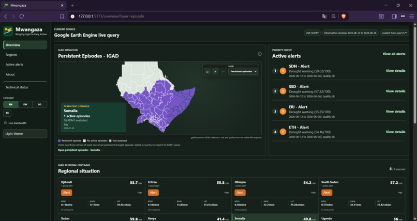Click the LIVE QUERY badge
The height and width of the screenshot is (221, 417).
312,33
